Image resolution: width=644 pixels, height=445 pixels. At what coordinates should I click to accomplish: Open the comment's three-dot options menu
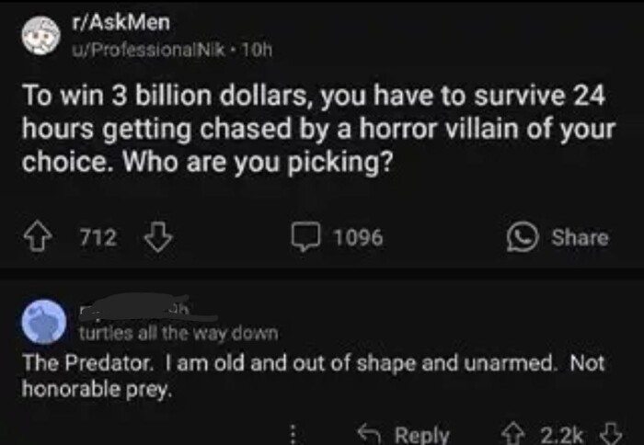(294, 433)
